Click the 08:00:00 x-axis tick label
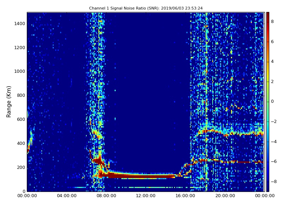Image resolution: width=283 pixels, height=212 pixels. [106, 196]
